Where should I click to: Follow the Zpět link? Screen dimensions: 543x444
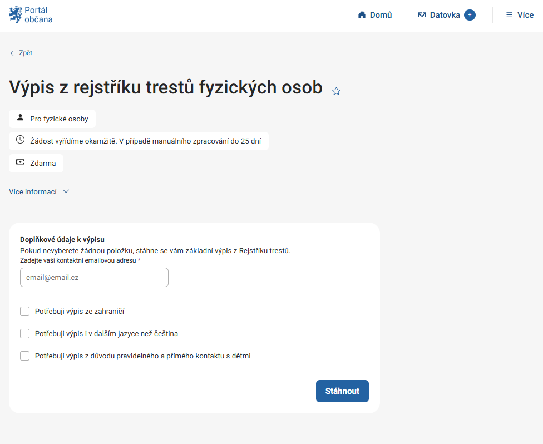[x=26, y=52]
